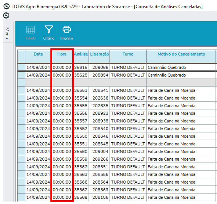Click Liberação value 208923
Viewport: 217px width, 204px height.
pos(100,113)
